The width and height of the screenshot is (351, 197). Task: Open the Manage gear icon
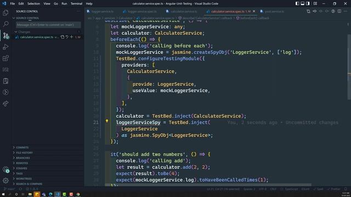(5, 181)
